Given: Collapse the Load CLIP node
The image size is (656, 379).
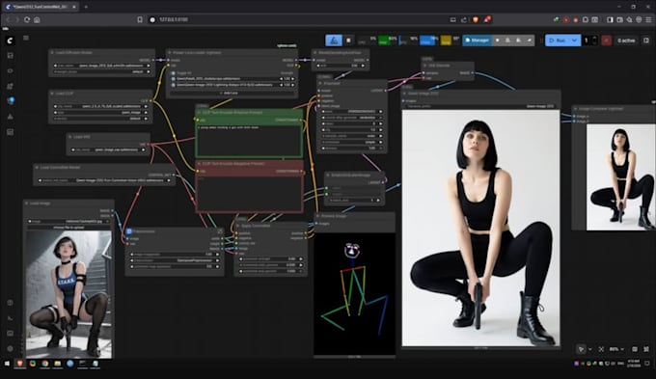Looking at the screenshot, I should tap(52, 94).
